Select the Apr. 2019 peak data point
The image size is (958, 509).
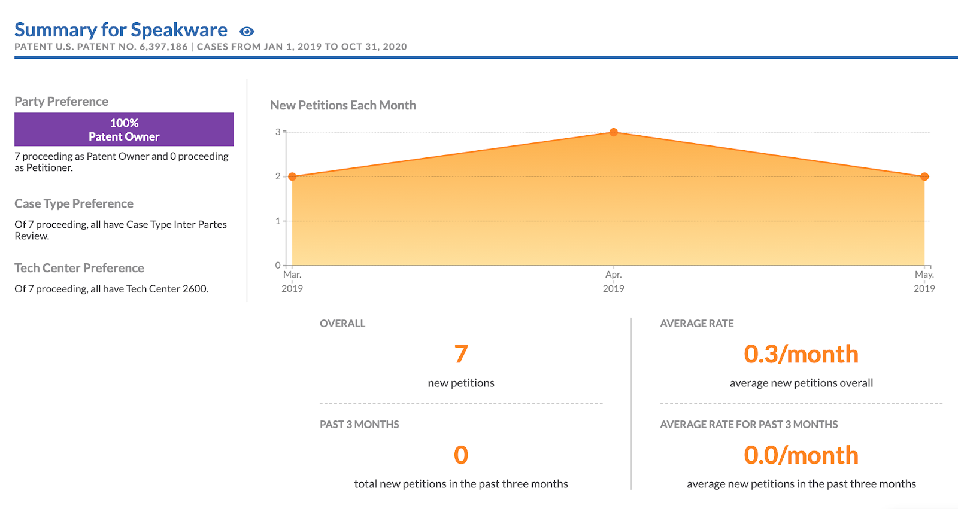tap(614, 132)
